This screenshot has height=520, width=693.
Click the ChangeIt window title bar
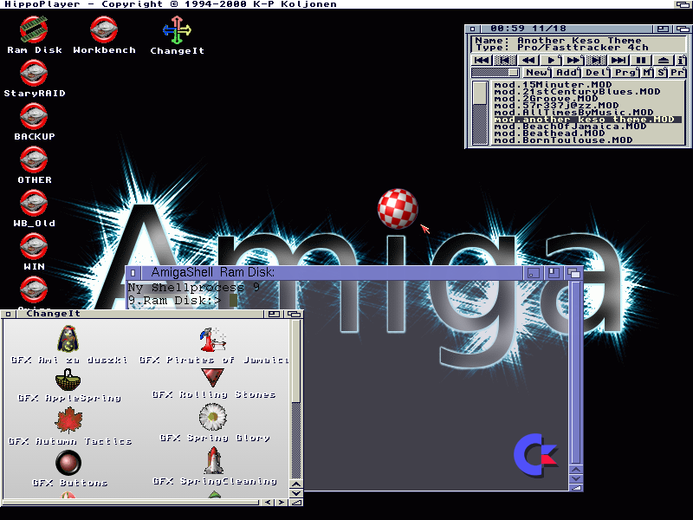click(139, 314)
